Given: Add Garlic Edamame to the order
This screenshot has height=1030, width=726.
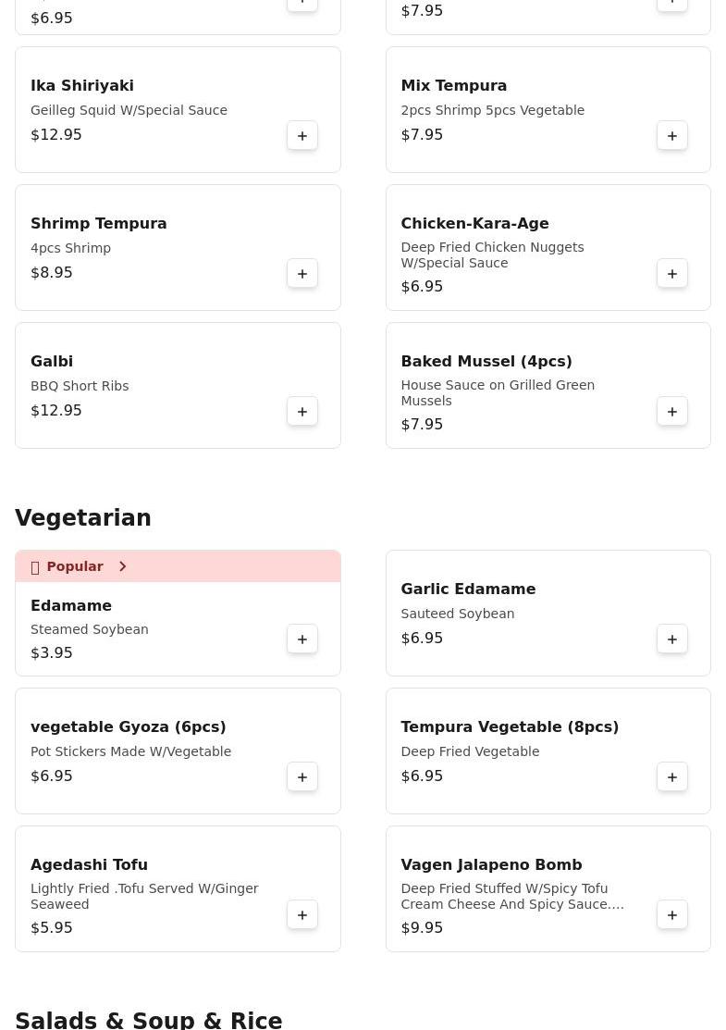Looking at the screenshot, I should pos(672,639).
